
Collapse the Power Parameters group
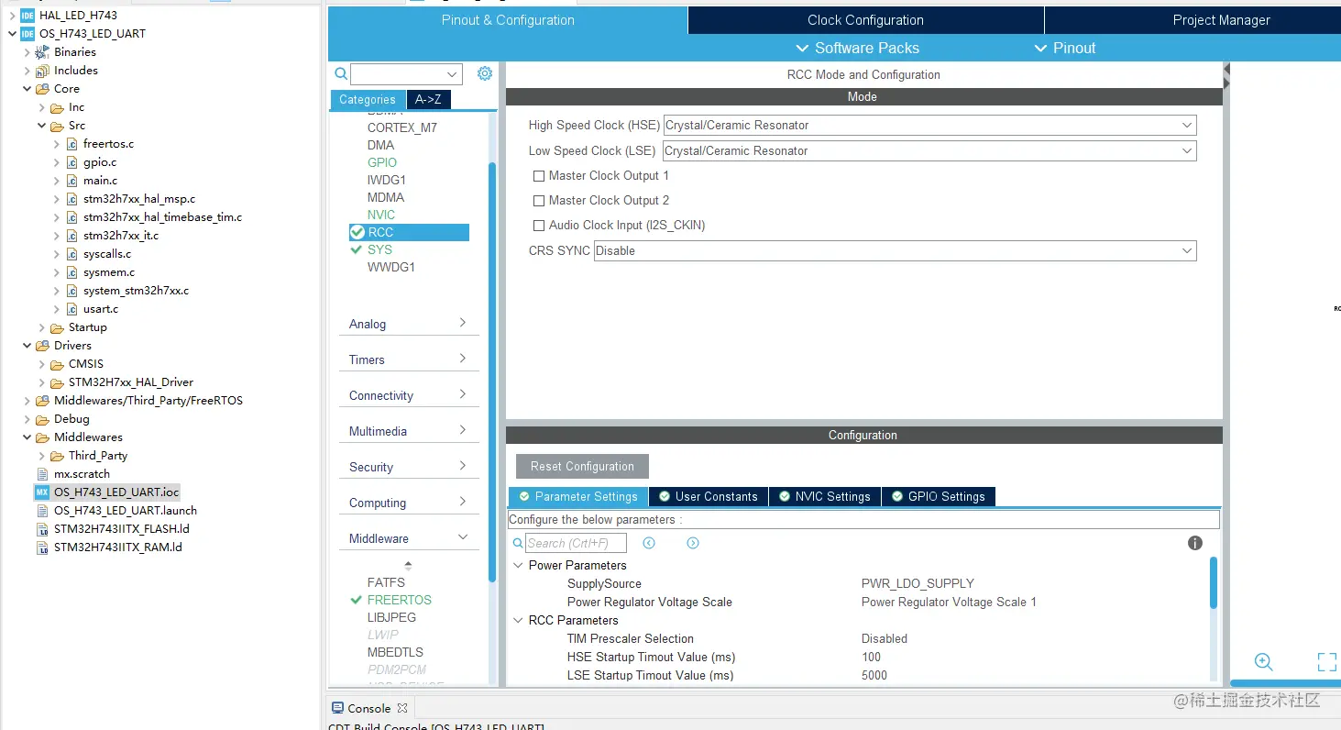(x=519, y=565)
